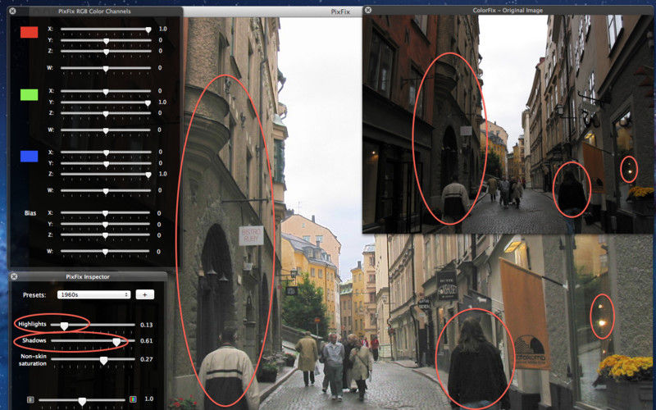Click the red channel color swatch

click(x=30, y=32)
